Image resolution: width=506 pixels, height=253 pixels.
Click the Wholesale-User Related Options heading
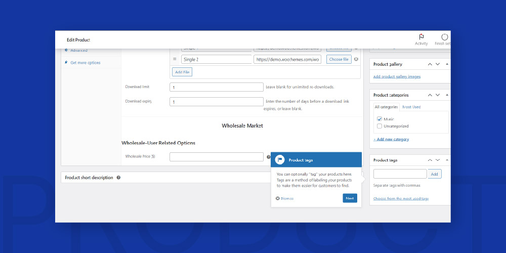pos(158,143)
